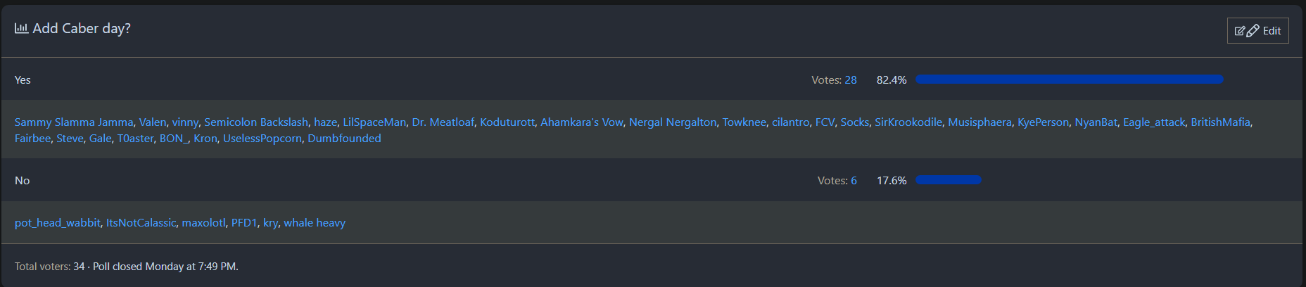This screenshot has height=287, width=1306.
Task: Click the Musisphaera username
Action: point(979,122)
